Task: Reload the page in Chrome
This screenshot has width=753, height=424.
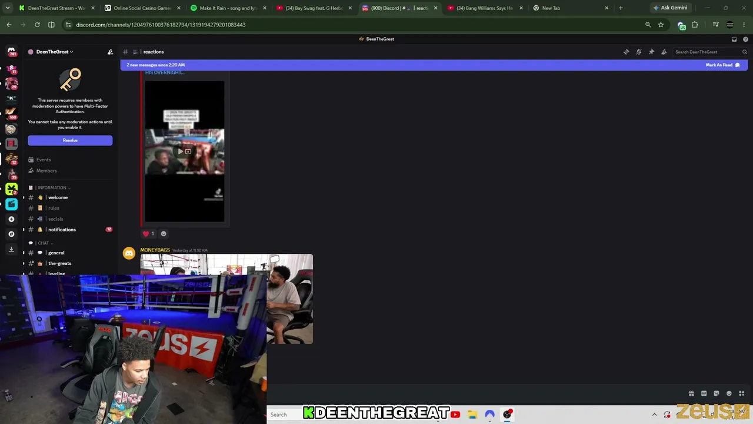Action: tap(37, 25)
